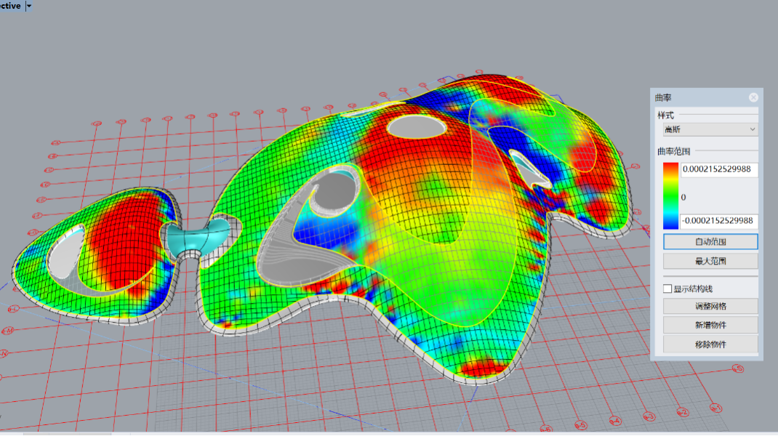778x436 pixels.
Task: Open the viewport name dropdown arrow
Action: (x=29, y=6)
